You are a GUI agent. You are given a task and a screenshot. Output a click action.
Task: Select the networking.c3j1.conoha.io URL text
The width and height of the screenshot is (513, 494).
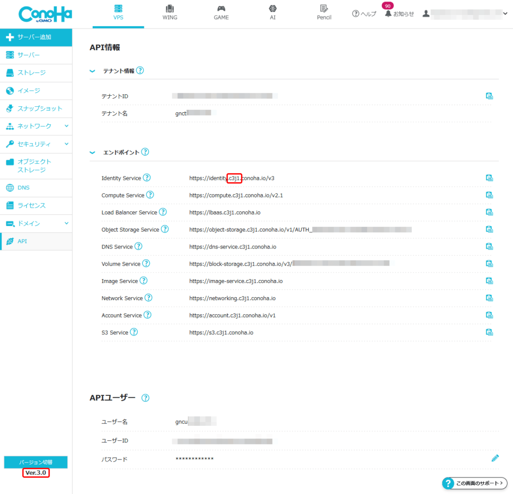click(232, 298)
